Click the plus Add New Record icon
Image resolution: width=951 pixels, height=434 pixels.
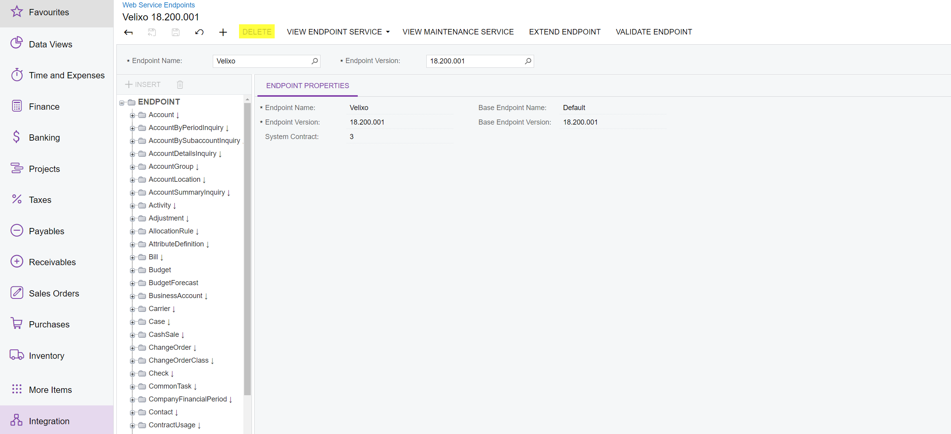223,32
